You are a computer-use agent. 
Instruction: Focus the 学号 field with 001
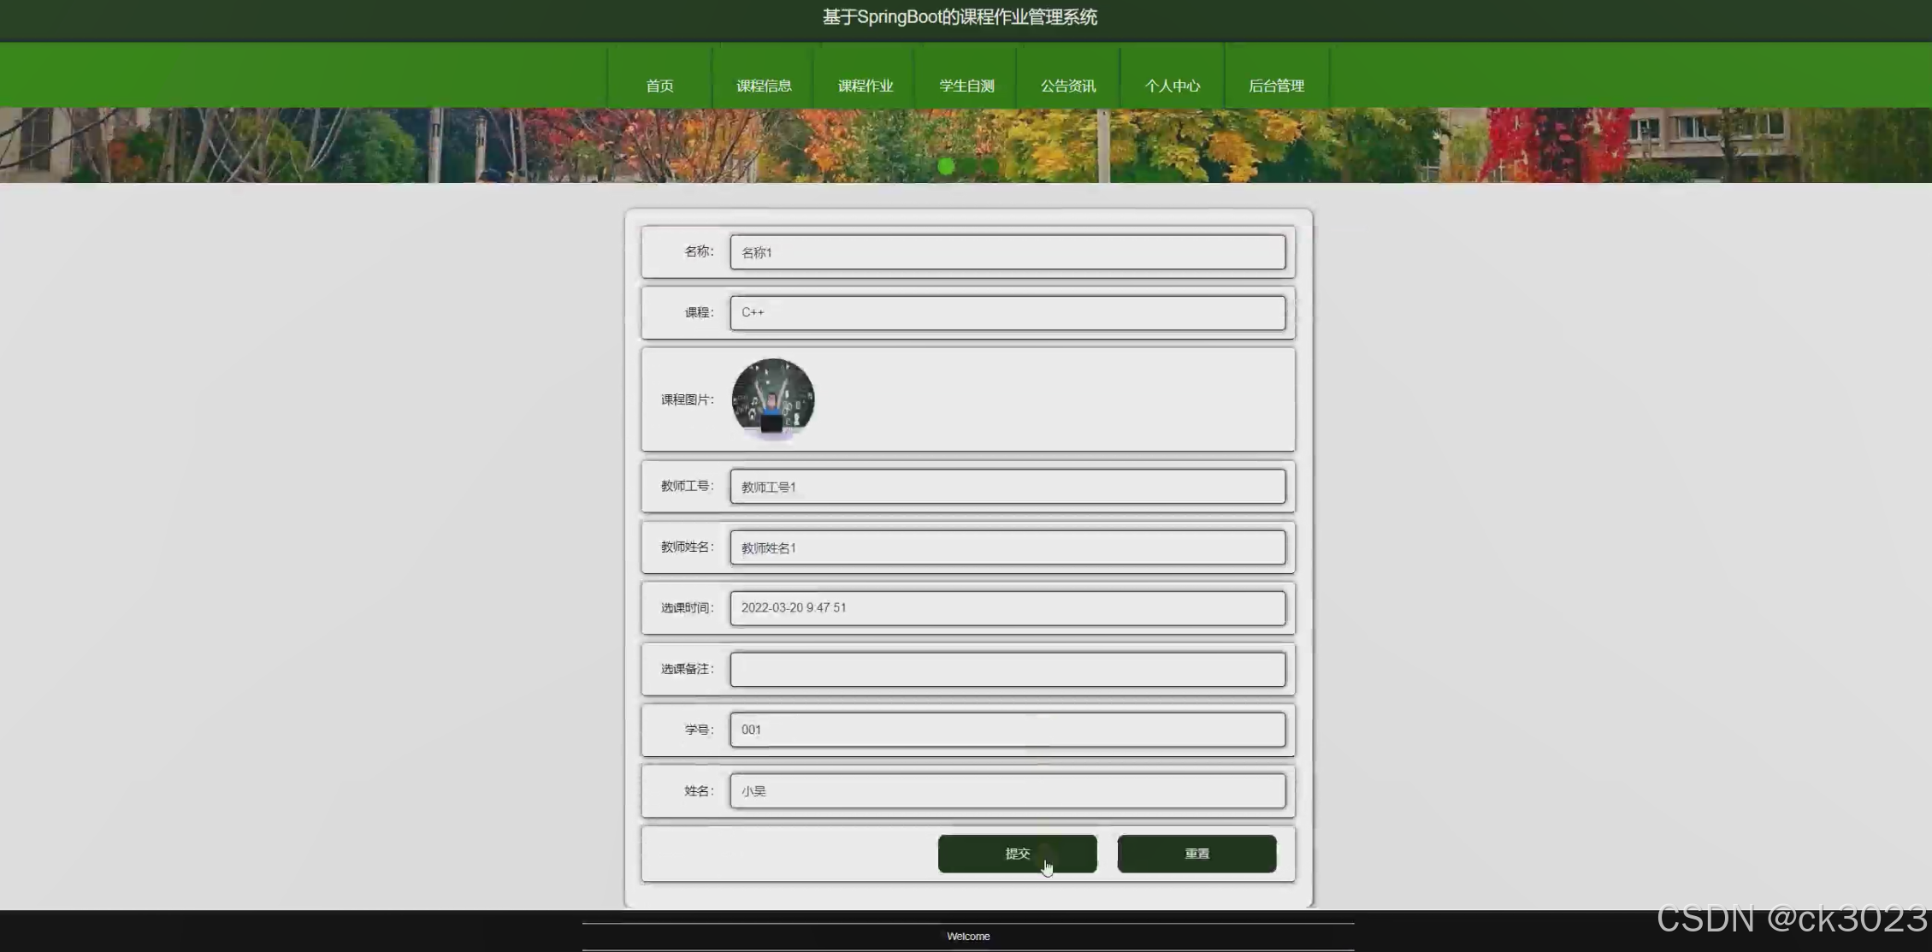(1007, 730)
